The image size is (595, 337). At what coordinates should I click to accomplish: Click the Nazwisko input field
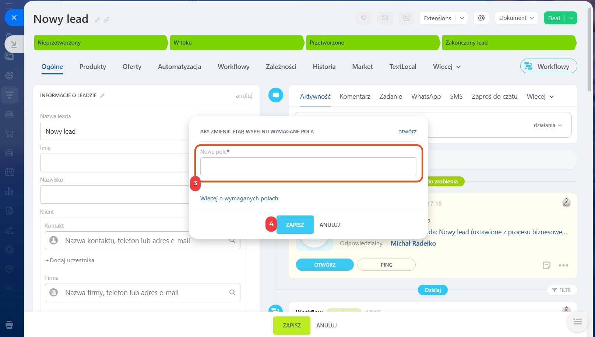115,194
